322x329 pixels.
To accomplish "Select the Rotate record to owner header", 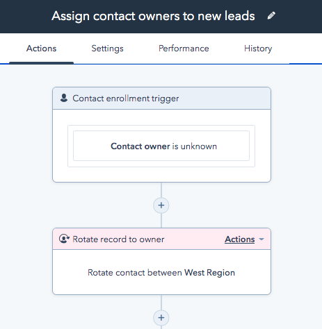I will tap(161, 239).
